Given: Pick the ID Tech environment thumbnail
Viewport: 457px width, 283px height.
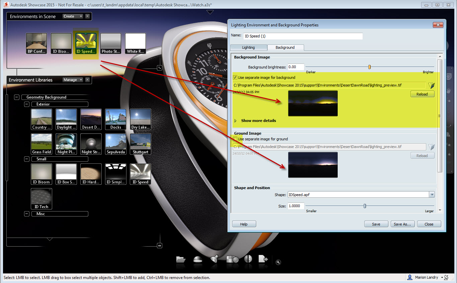Looking at the screenshot, I should (x=41, y=199).
